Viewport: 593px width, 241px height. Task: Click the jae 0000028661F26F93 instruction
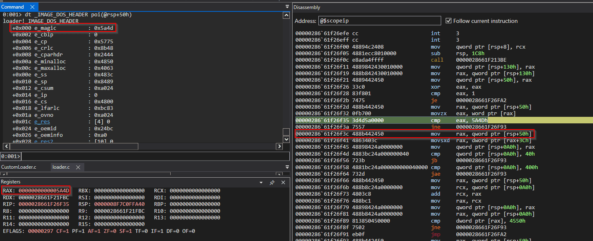(x=468, y=174)
